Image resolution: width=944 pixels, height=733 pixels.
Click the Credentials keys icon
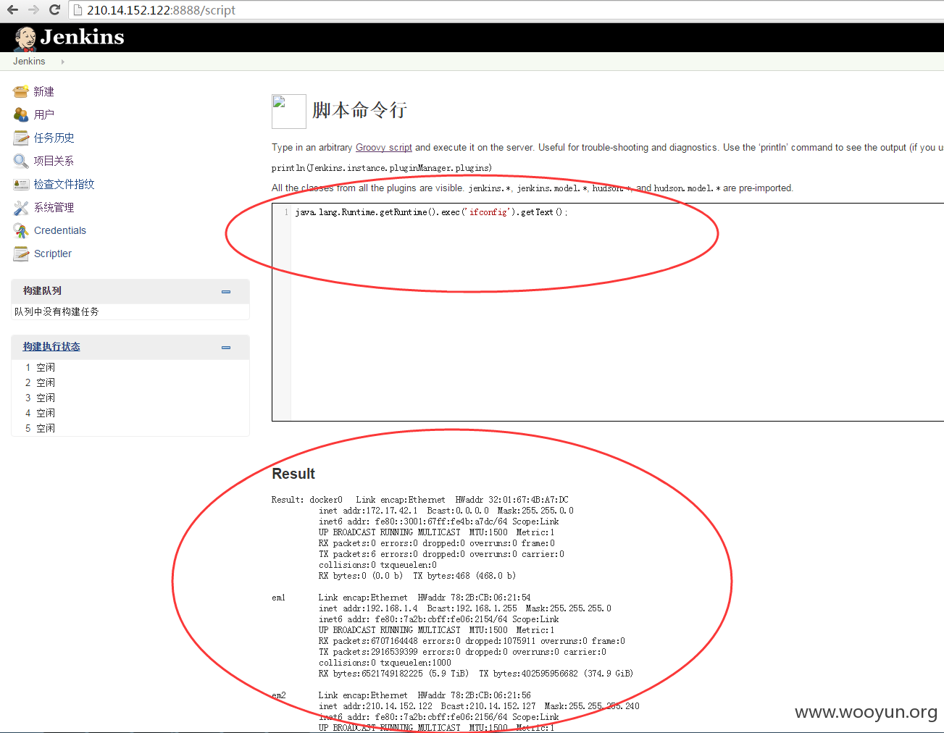[x=20, y=230]
